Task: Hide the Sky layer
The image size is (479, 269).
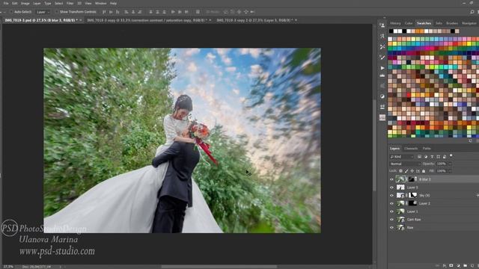Action: tap(391, 195)
